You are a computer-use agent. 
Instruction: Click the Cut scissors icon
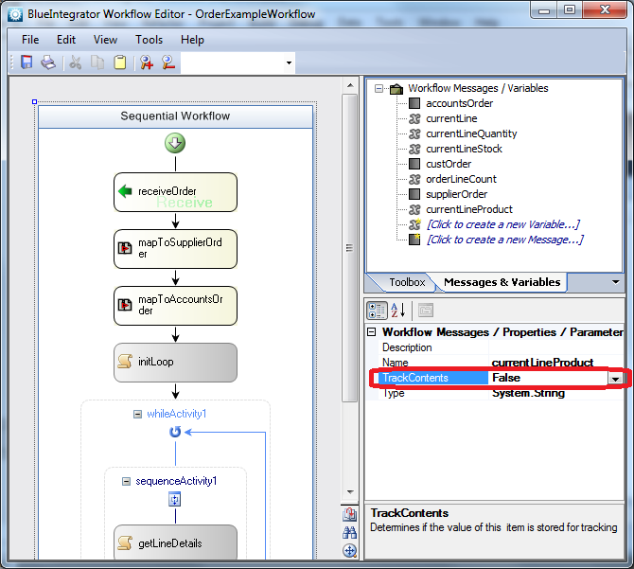tap(76, 62)
